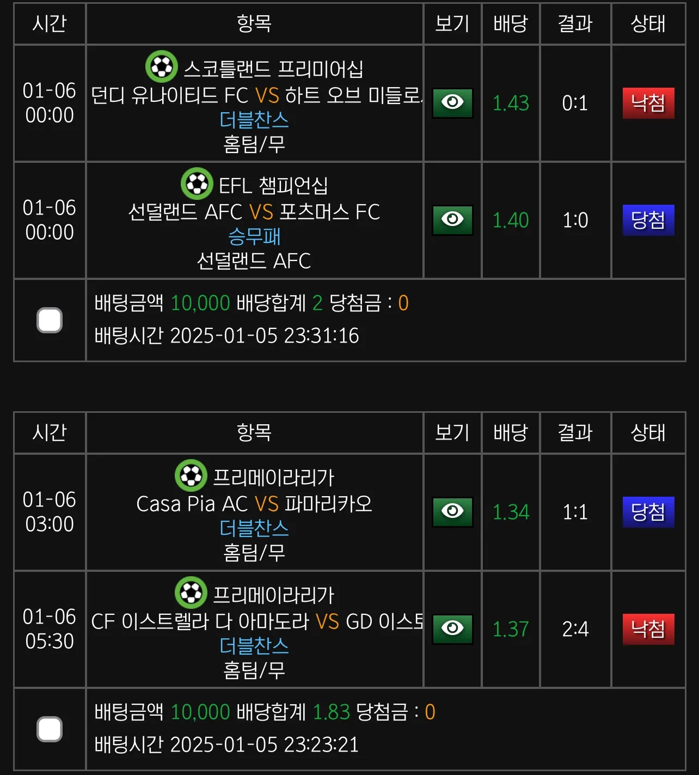Click the eye icon on the 1.37 odds row
Image resolution: width=699 pixels, height=775 pixels.
[x=452, y=629]
